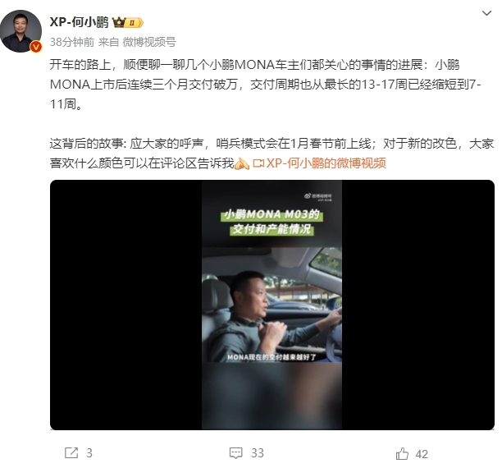Like the post with thumbs-up icon
Image resolution: width=502 pixels, height=468 pixels.
coord(402,453)
